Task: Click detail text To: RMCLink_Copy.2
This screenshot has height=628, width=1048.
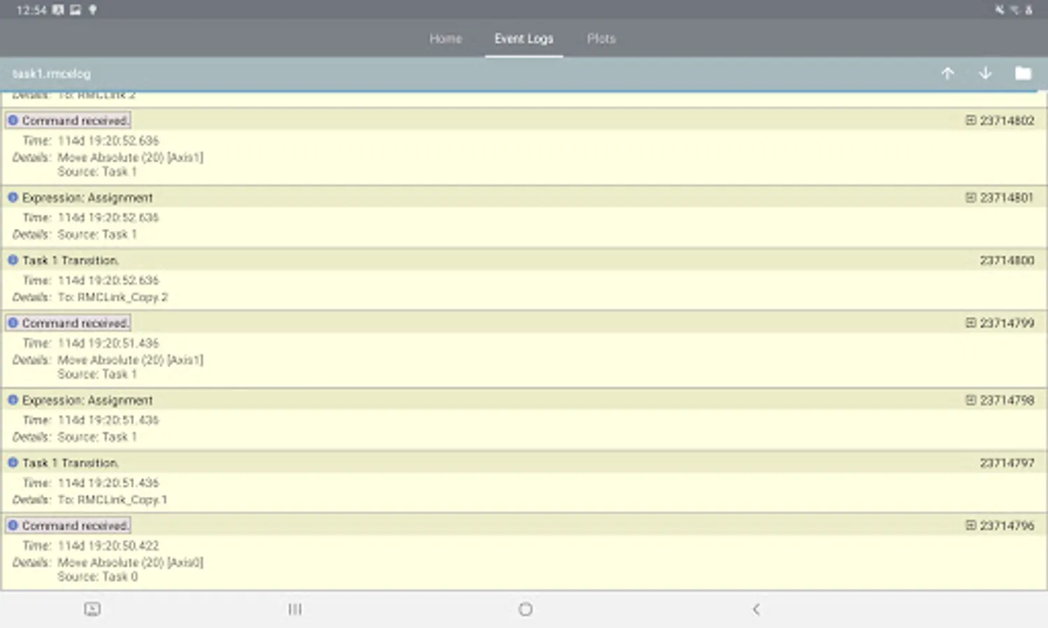Action: (113, 297)
